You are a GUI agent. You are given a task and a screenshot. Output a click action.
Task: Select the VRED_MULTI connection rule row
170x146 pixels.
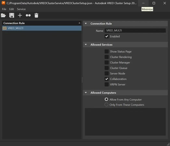pyautogui.click(x=42, y=28)
